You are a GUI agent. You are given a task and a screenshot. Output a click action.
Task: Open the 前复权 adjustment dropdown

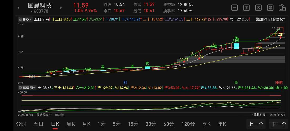[278, 19]
